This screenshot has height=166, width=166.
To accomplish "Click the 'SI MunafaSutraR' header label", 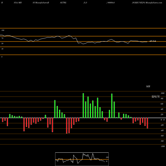I will click(41, 3).
